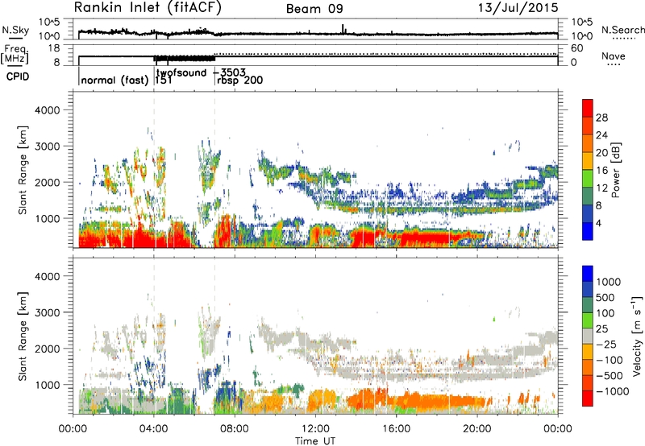The width and height of the screenshot is (645, 446).
Task: Click "Slant Range [km]" label of velocity panel
Action: (x=23, y=337)
